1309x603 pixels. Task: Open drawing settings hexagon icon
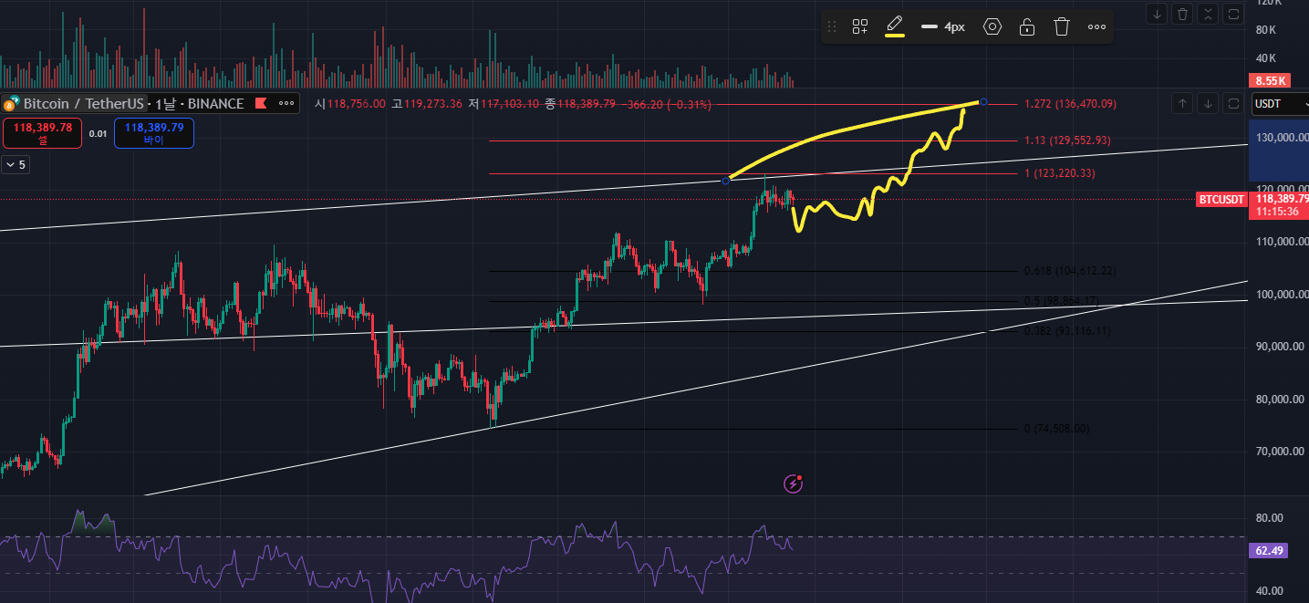tap(992, 26)
